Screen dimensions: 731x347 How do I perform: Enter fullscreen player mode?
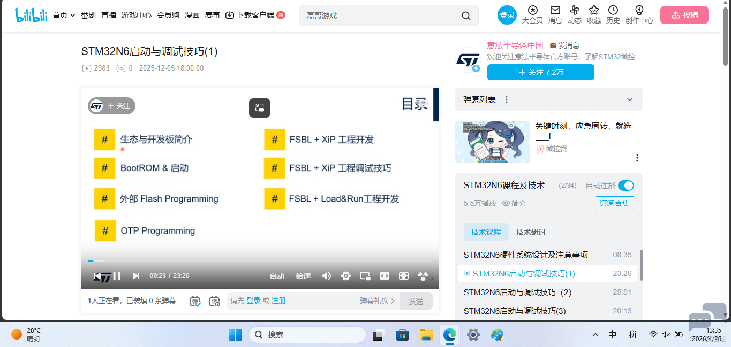[x=404, y=276]
